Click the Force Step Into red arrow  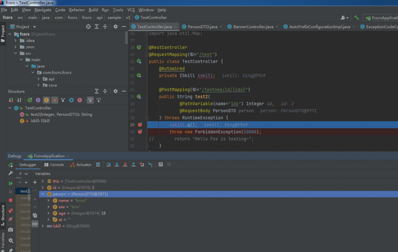point(125,165)
